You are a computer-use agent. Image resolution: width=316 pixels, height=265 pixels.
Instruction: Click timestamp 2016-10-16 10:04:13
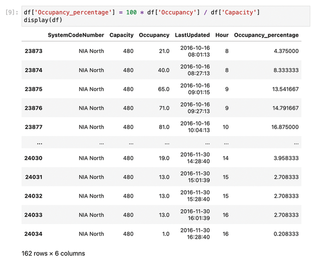click(x=195, y=127)
